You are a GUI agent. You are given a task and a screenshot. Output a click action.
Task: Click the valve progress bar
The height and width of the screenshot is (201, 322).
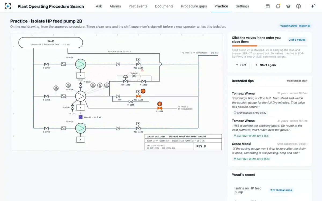(x=270, y=46)
